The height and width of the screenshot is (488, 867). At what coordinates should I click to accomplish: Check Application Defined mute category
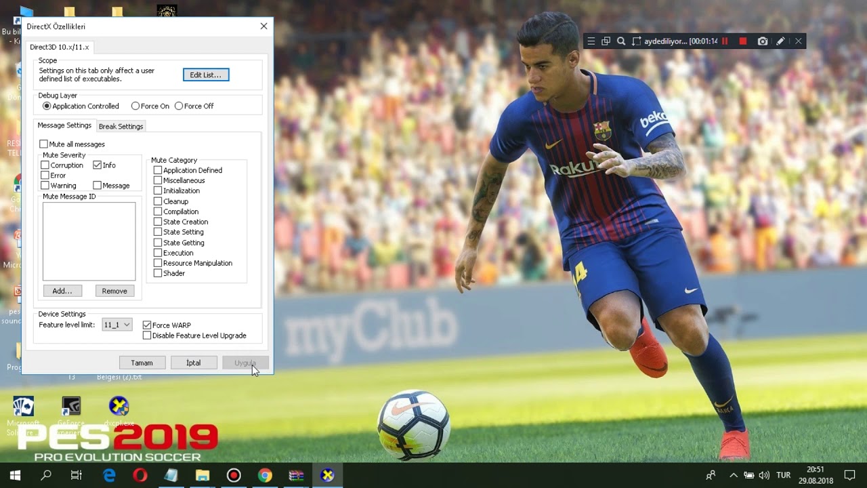click(158, 171)
